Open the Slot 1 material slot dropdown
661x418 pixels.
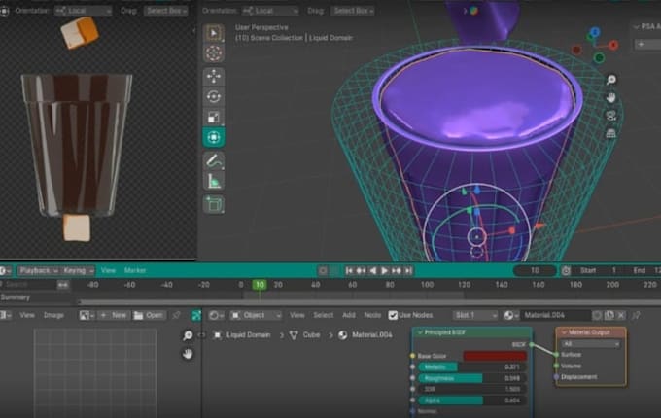475,315
